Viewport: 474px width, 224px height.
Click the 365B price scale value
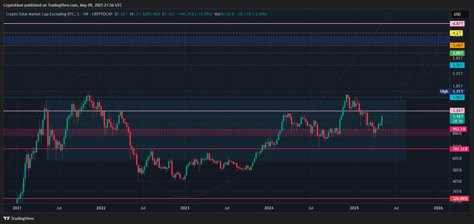(x=457, y=191)
